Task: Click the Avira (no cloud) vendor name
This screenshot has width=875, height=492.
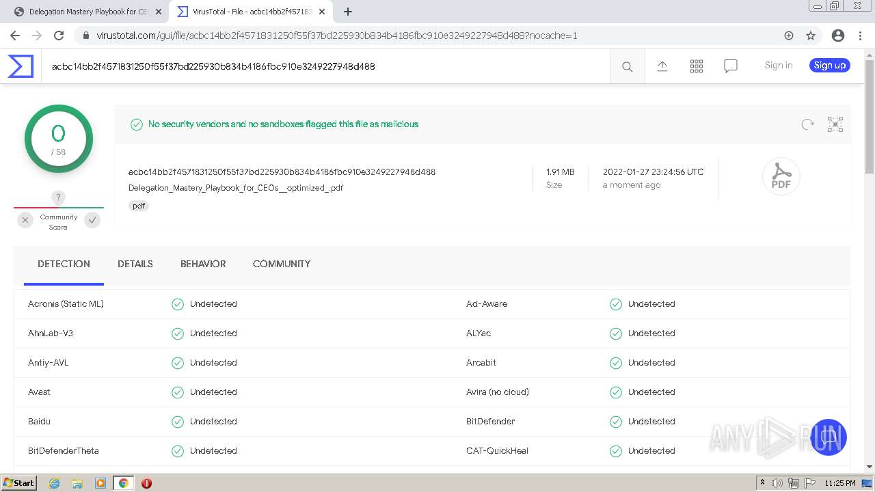Action: 498,392
